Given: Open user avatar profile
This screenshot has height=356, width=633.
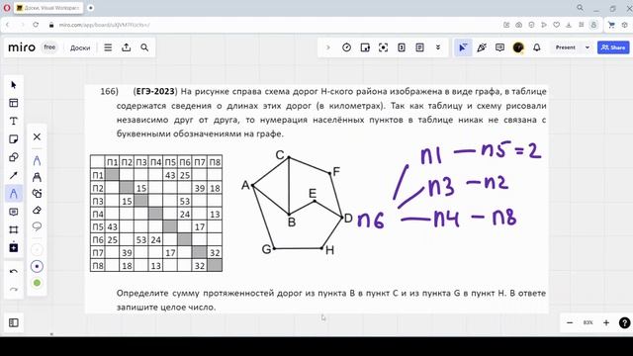Looking at the screenshot, I should click(x=518, y=47).
